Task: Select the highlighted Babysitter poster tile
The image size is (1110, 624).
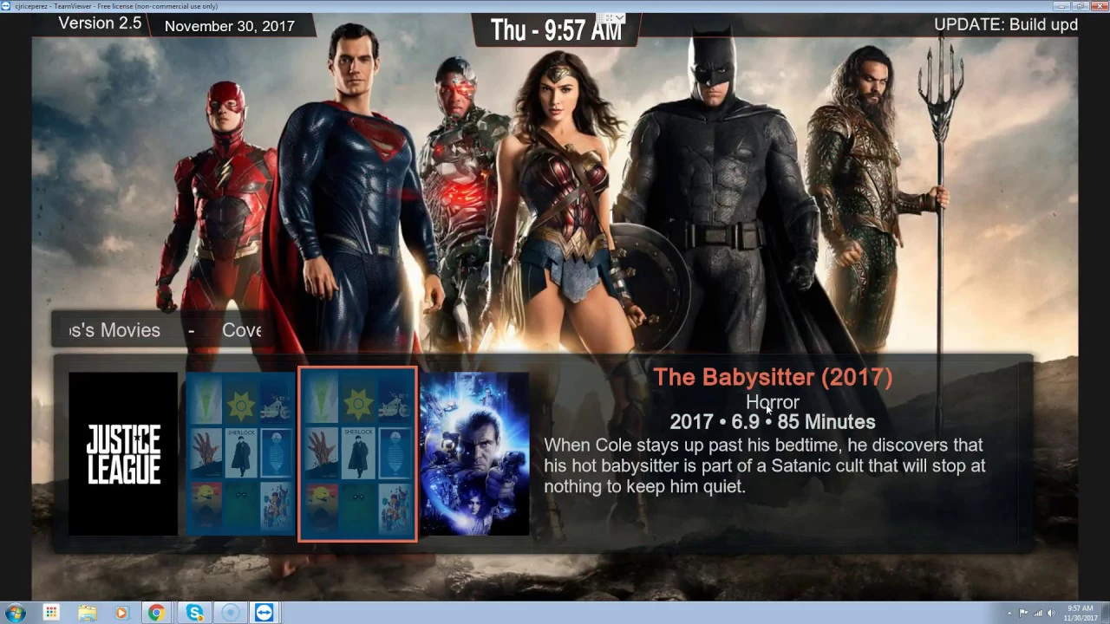Action: (x=357, y=454)
